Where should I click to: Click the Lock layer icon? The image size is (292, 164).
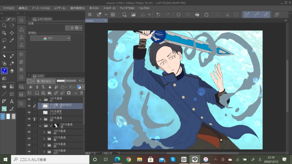[x=49, y=87]
